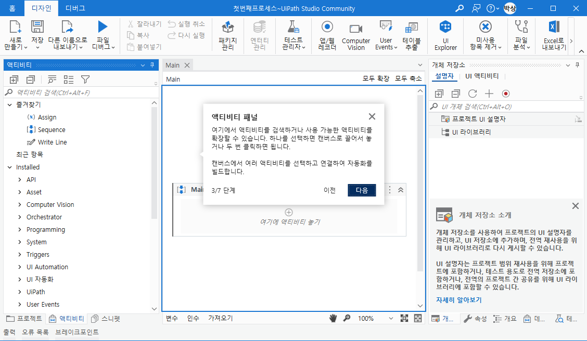Select the Write Line favorite activity
Screen dimensions: 587x341
pyautogui.click(x=47, y=142)
